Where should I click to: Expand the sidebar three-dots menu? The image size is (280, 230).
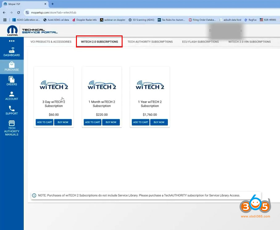[12, 41]
